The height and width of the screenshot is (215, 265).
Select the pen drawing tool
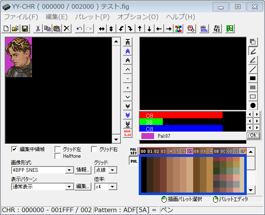[x=253, y=51]
